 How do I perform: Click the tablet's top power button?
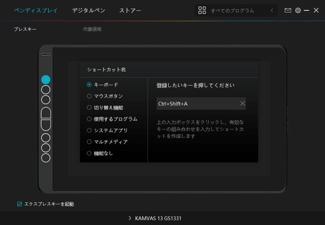(x=46, y=55)
